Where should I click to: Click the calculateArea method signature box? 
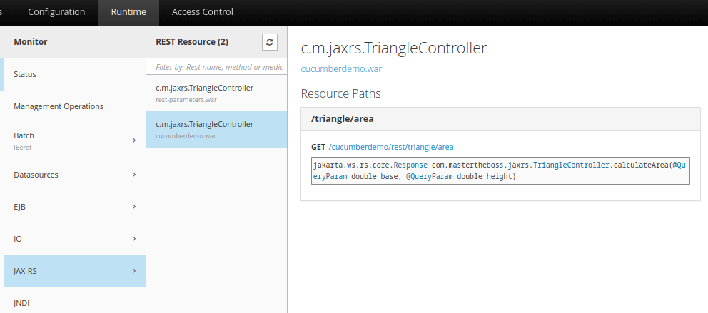coord(500,171)
